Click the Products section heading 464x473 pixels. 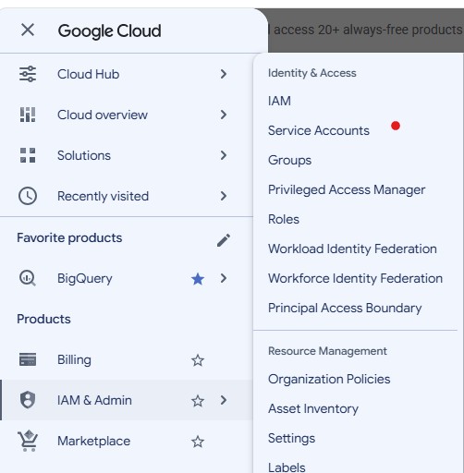click(x=43, y=319)
